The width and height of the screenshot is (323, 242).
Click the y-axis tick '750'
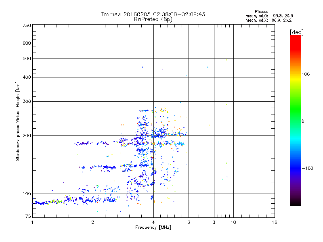click(27, 25)
